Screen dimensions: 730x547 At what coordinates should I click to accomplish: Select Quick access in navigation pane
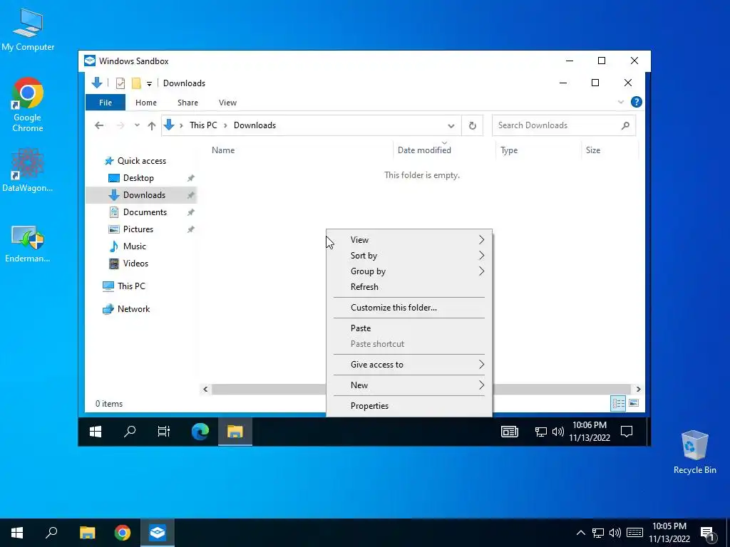[x=142, y=161]
